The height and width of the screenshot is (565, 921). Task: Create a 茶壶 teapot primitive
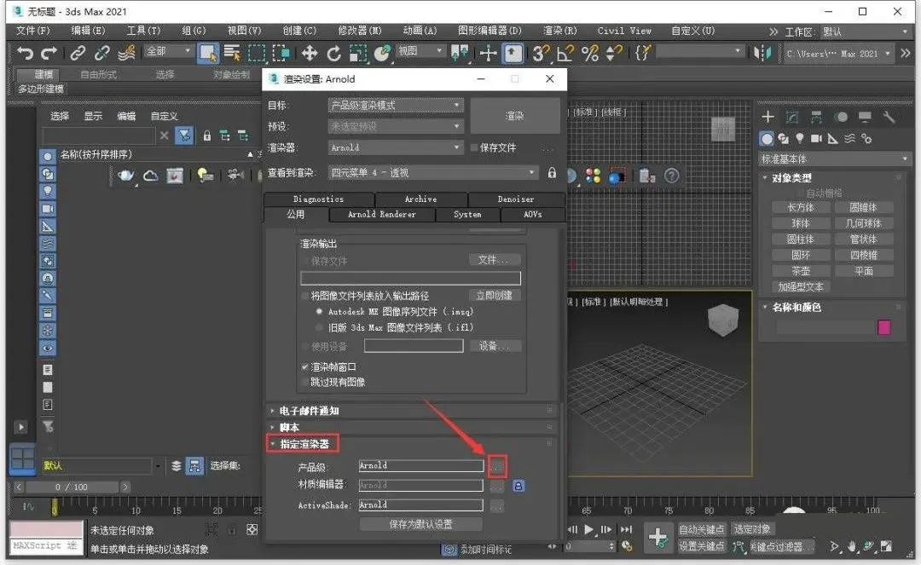[800, 271]
